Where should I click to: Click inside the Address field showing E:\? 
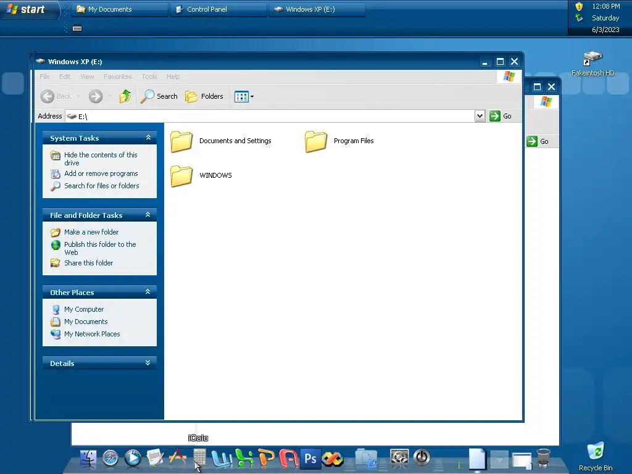click(x=270, y=116)
